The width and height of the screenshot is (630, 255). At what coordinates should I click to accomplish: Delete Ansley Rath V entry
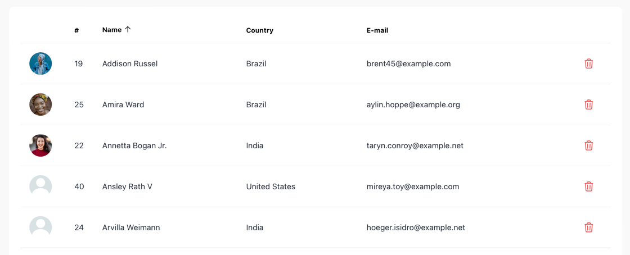pos(588,186)
